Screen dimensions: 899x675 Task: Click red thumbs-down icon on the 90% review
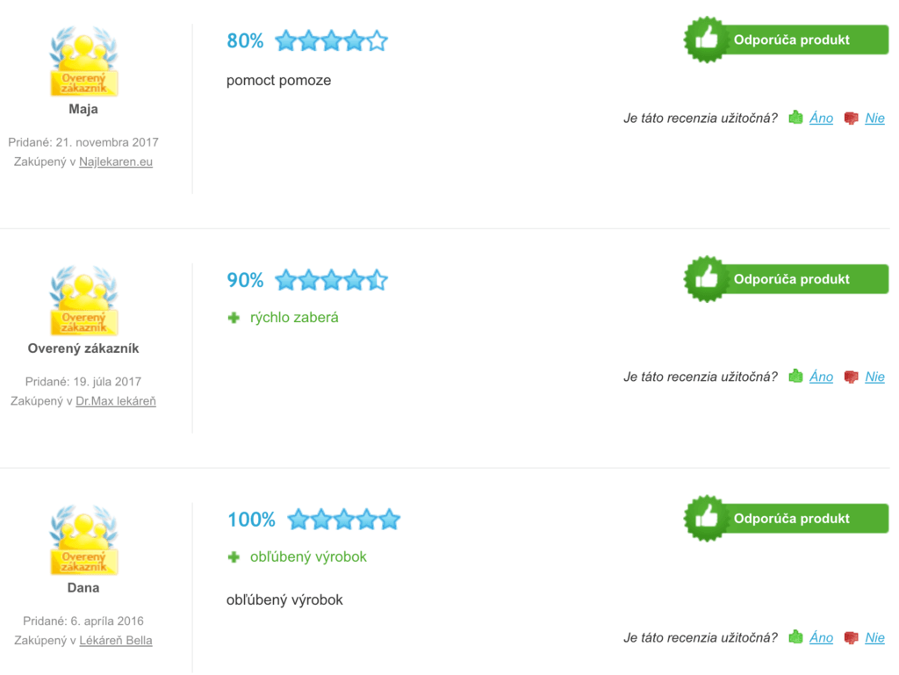pyautogui.click(x=851, y=377)
